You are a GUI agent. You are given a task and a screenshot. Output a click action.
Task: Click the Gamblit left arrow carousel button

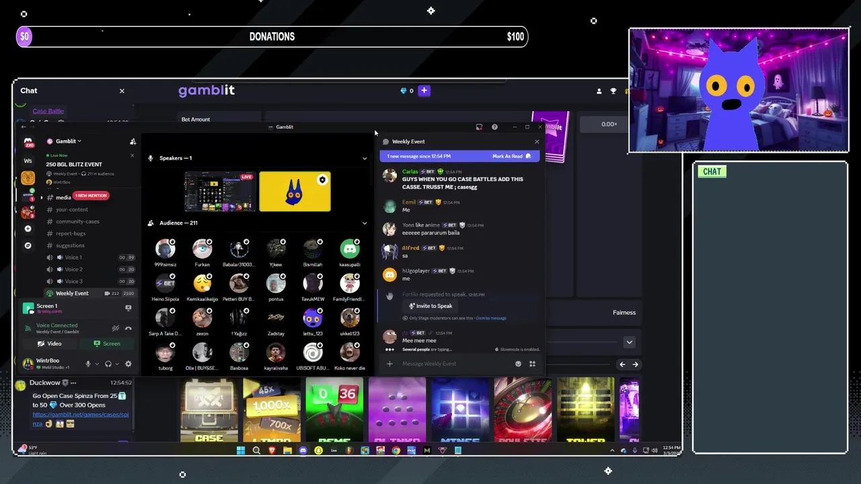tap(622, 364)
